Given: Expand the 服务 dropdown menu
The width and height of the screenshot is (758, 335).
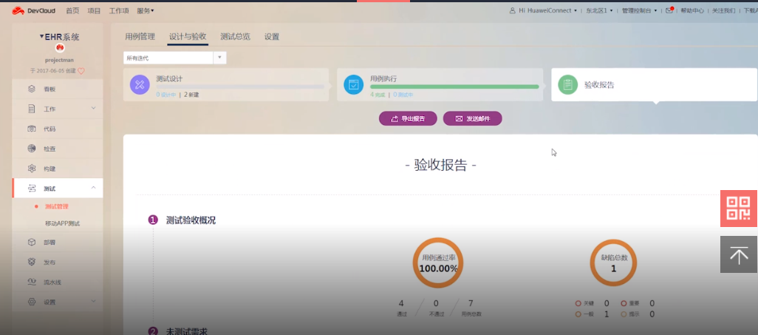Looking at the screenshot, I should tap(146, 10).
